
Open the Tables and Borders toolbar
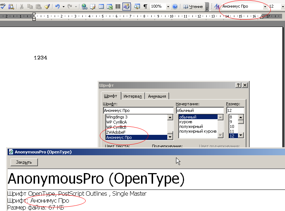pyautogui.click(x=93, y=7)
